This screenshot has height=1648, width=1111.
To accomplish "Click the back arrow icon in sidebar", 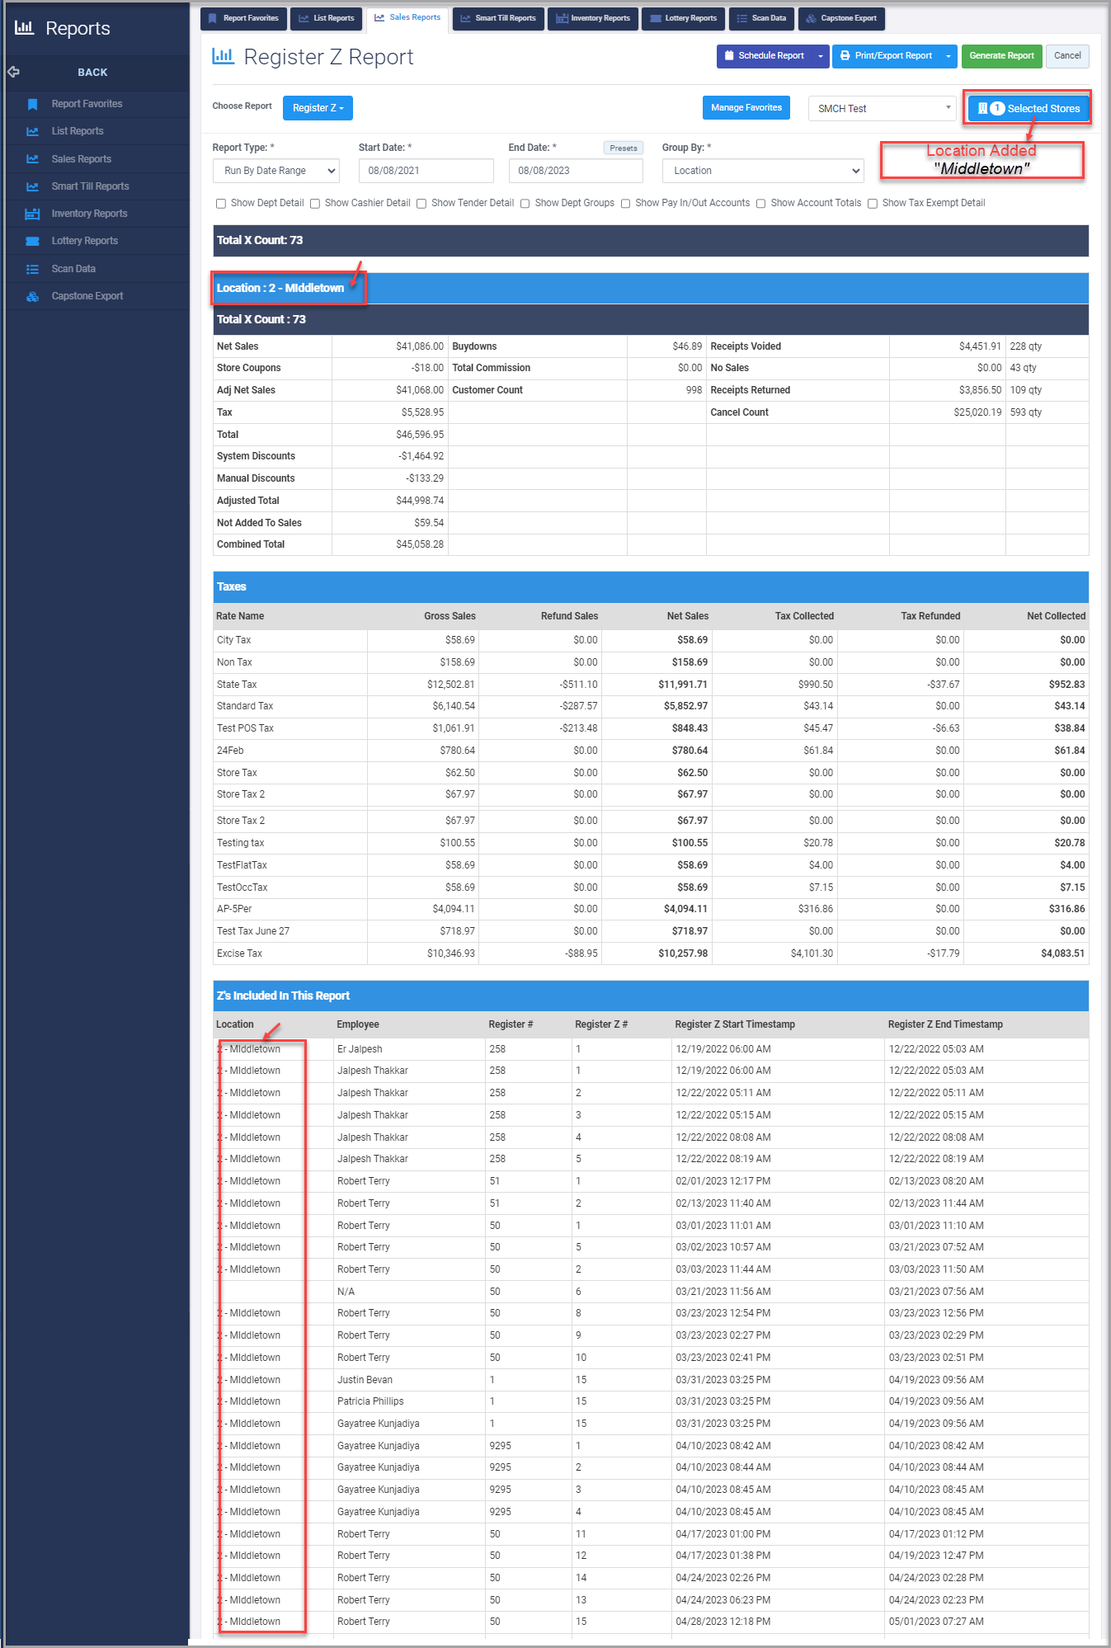I will [x=13, y=72].
